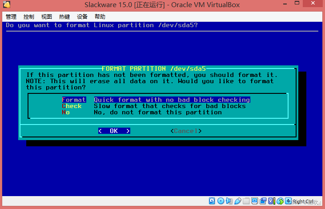The image size is (325, 209).
Task: Click the FORMAT PARTITION /dev/sda5 dialog title
Action: pyautogui.click(x=153, y=68)
